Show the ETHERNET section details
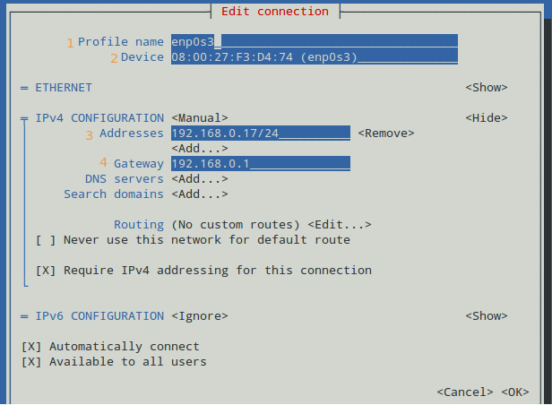Viewport: 552px width, 405px height. (x=487, y=88)
